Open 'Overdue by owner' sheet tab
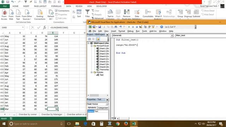This screenshot has width=226, height=127. [x=28, y=114]
